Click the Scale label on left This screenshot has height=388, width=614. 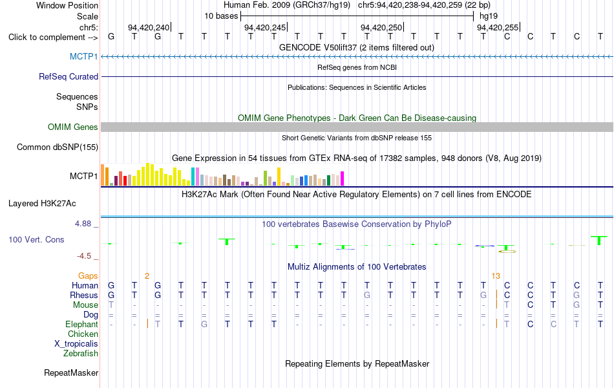(x=87, y=16)
